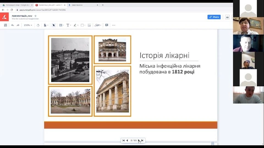The image size is (264, 148).
Task: Expand the shape tool dropdown arrow
Action: [x=85, y=25]
